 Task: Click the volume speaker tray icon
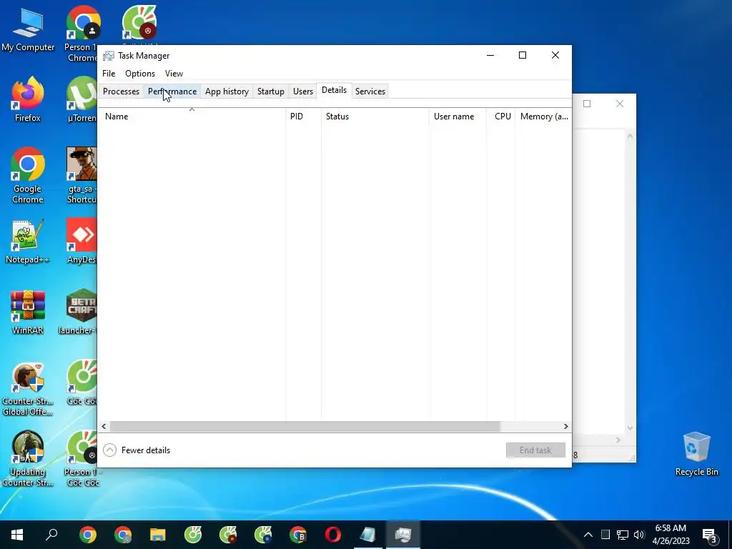639,535
